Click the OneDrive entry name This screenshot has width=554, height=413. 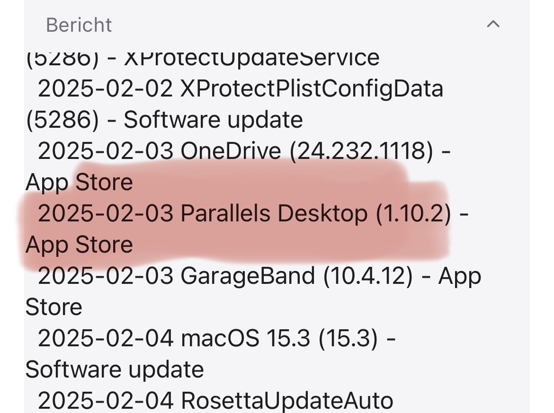pyautogui.click(x=231, y=151)
